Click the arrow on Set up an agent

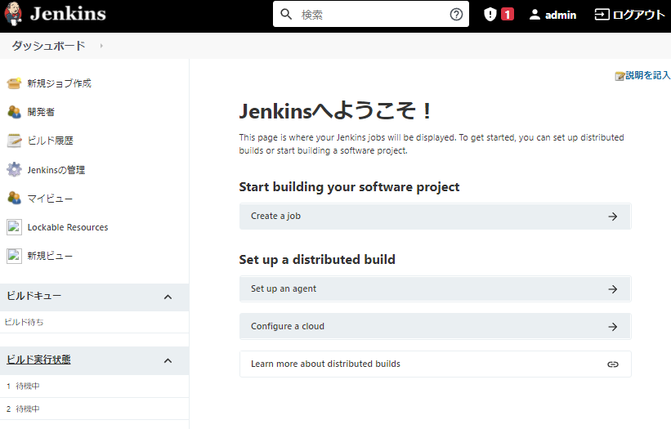pos(613,289)
